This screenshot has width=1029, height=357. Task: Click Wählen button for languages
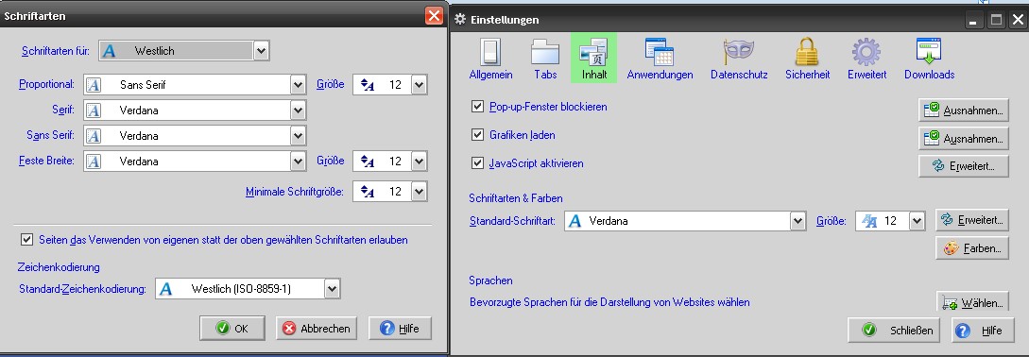click(972, 302)
